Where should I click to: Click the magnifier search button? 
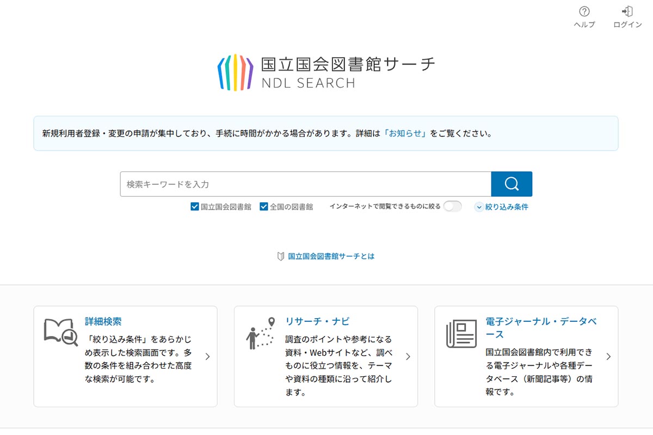[x=512, y=184]
